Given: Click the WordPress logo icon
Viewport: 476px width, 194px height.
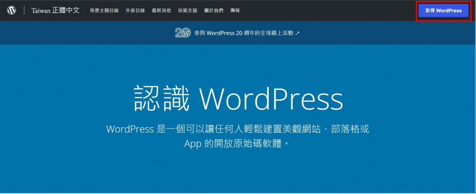Looking at the screenshot, I should point(11,11).
